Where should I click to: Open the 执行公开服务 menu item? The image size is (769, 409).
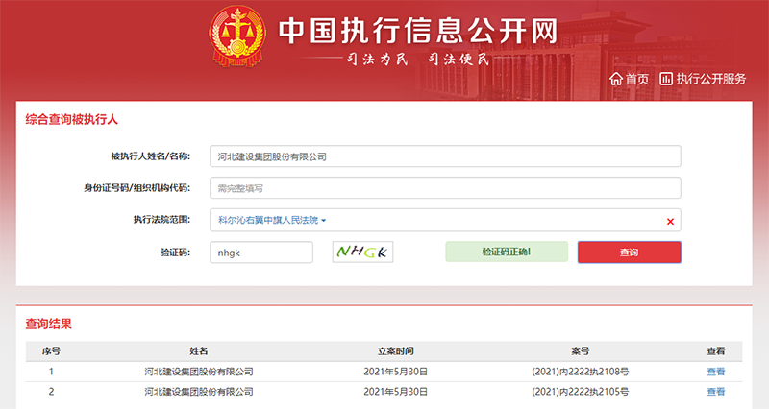click(x=710, y=79)
